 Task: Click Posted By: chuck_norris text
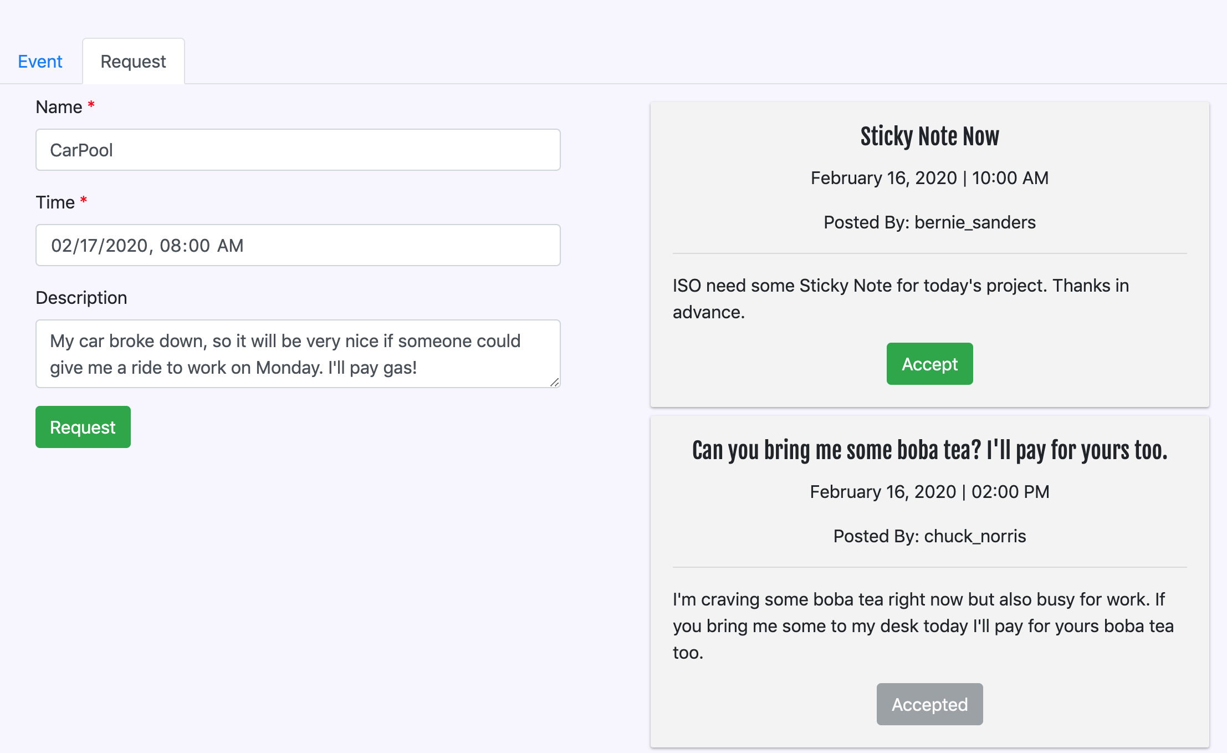[x=929, y=536]
